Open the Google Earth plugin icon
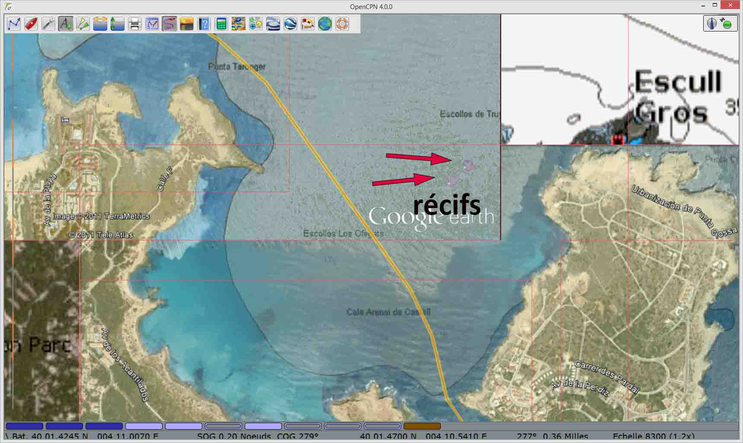The height and width of the screenshot is (443, 743). (290, 24)
